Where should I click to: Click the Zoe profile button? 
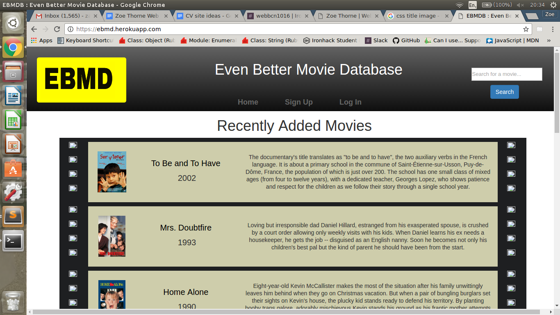click(x=550, y=14)
